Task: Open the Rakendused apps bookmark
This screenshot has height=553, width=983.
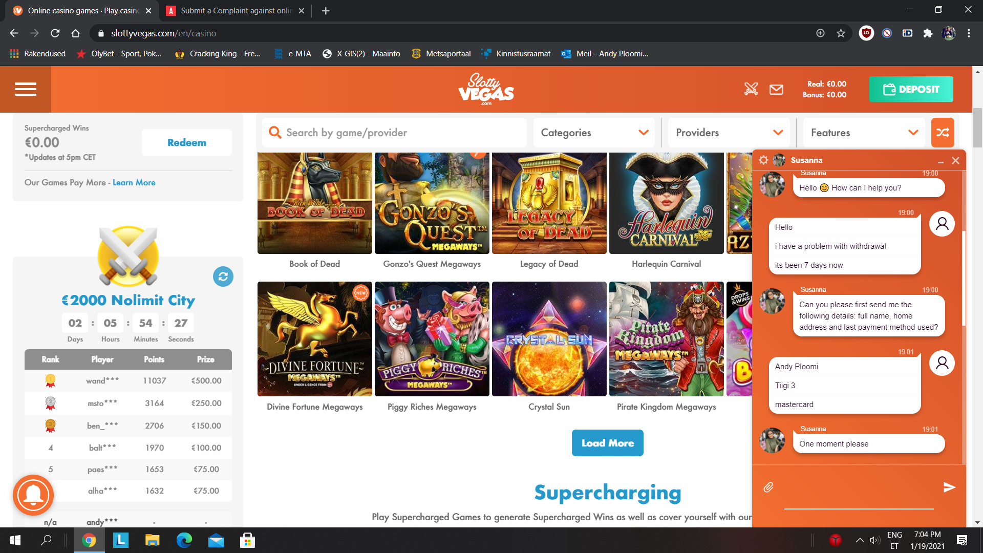Action: tap(38, 54)
